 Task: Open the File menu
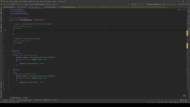[x=4, y=1]
